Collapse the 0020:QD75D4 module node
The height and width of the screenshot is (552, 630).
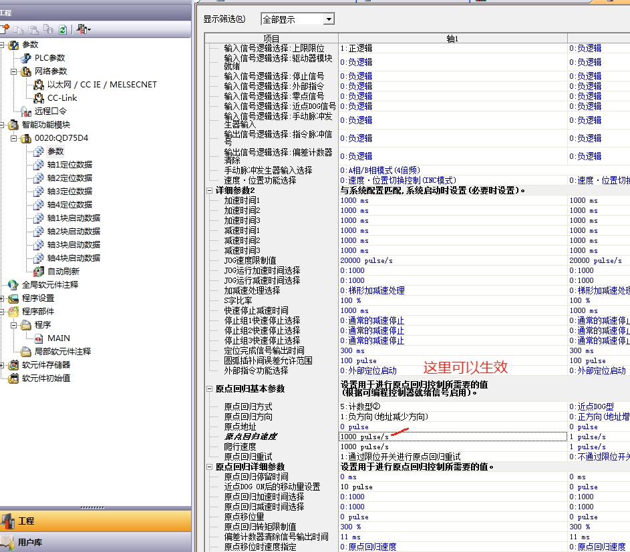[x=14, y=138]
